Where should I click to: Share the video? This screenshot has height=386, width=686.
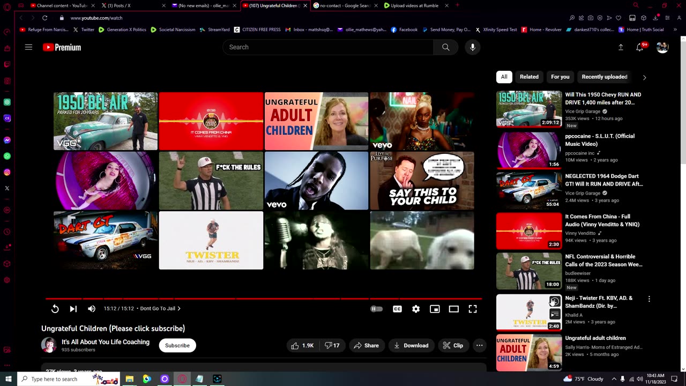(366, 346)
